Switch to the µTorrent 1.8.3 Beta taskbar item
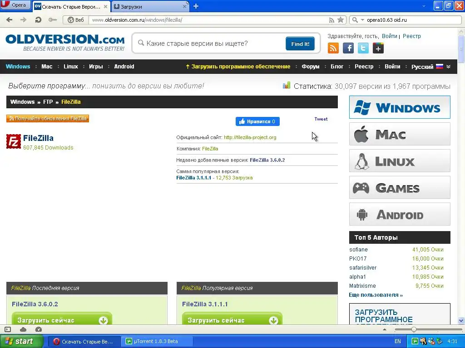The width and height of the screenshot is (465, 348). point(156,341)
